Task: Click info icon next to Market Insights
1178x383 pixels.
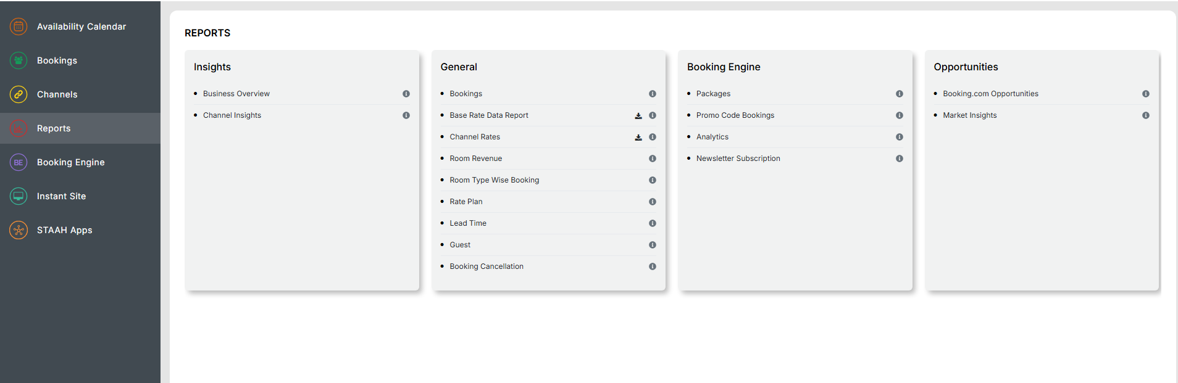Action: pos(1146,115)
